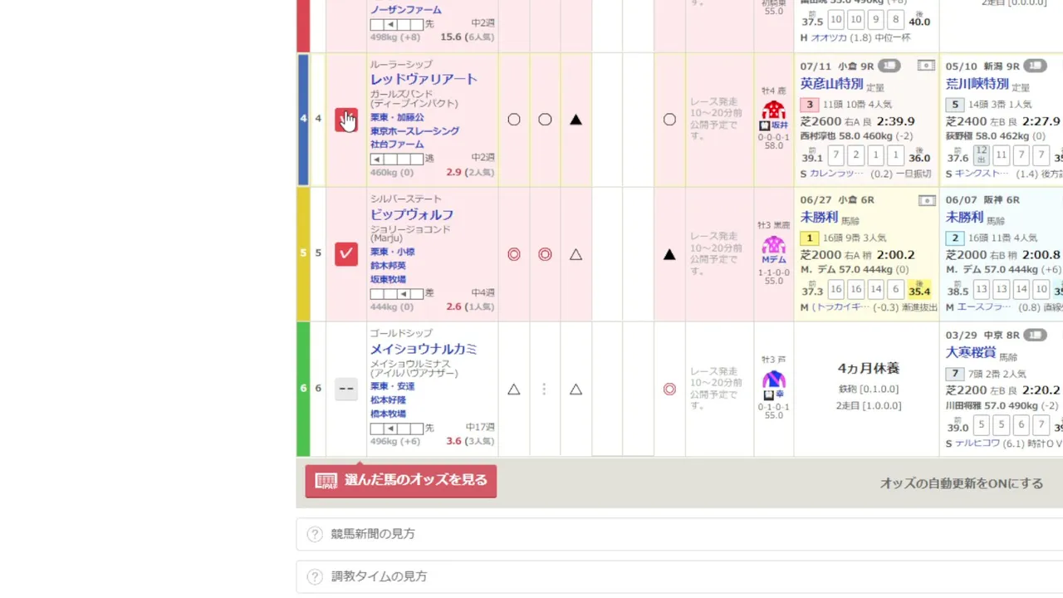
Task: Click grade badge next to 05/10 新潟 9R
Action: tap(1035, 66)
